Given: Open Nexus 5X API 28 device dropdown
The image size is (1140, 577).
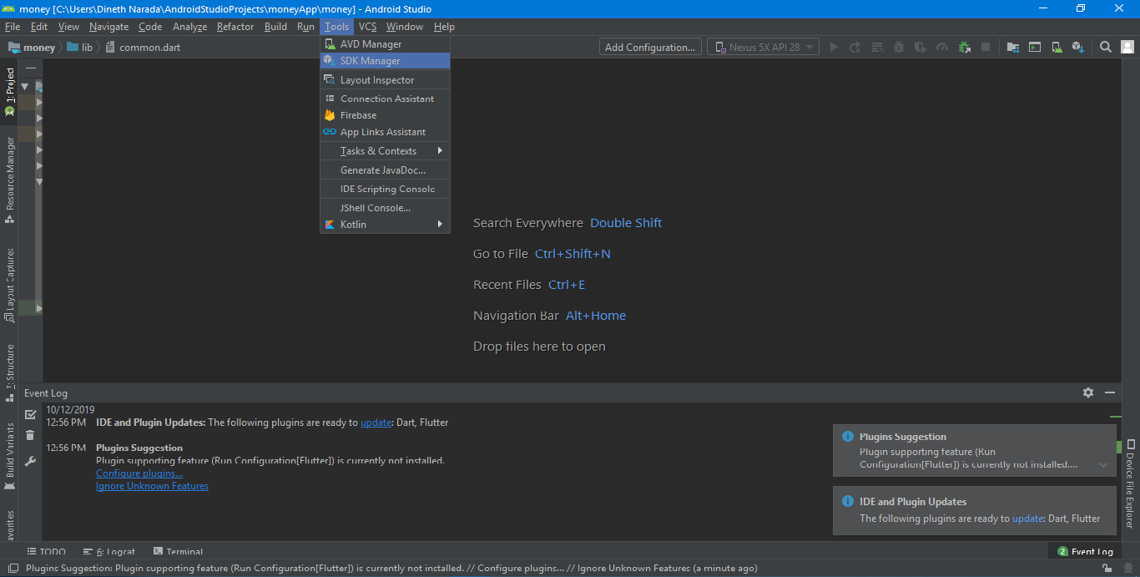Looking at the screenshot, I should (x=763, y=48).
